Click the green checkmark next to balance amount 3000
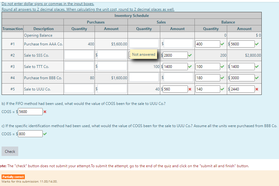 tap(256, 78)
